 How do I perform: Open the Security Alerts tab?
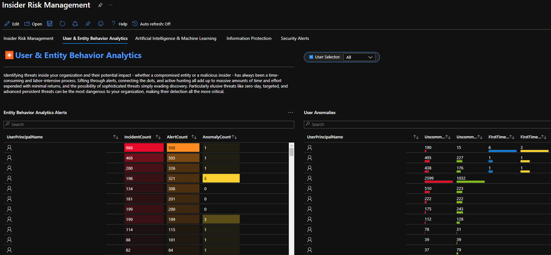295,38
